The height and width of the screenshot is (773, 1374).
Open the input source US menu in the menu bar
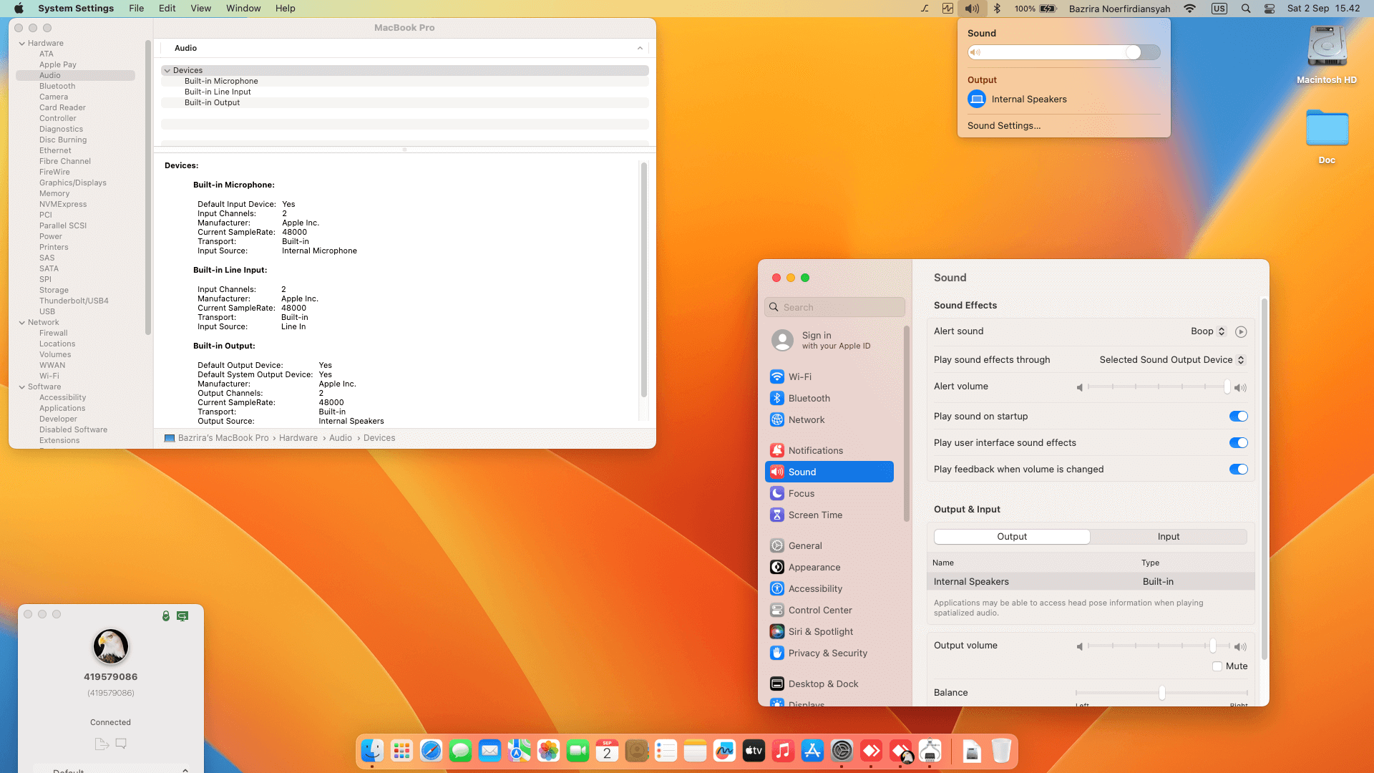click(1219, 9)
